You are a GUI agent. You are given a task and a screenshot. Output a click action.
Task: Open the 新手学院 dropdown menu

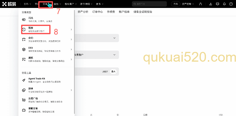pos(86,4)
